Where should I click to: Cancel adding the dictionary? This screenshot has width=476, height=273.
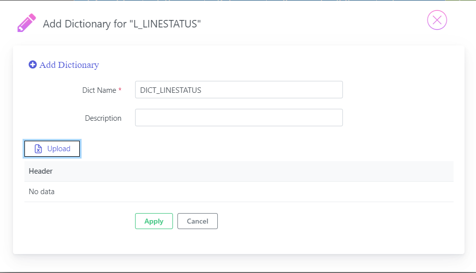197,221
